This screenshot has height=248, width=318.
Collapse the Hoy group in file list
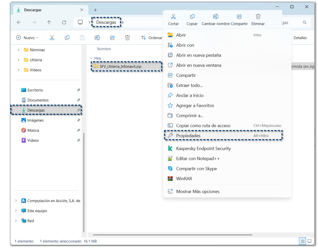(91, 58)
